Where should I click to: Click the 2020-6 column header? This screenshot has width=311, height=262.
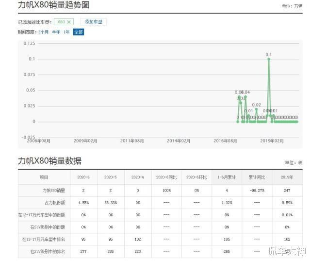pyautogui.click(x=83, y=177)
